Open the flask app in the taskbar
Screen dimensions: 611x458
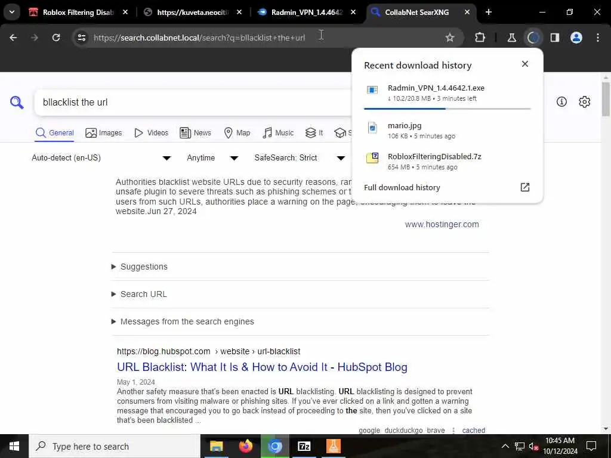click(x=333, y=446)
